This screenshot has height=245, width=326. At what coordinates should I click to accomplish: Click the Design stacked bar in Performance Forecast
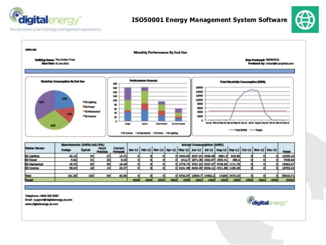point(128,104)
